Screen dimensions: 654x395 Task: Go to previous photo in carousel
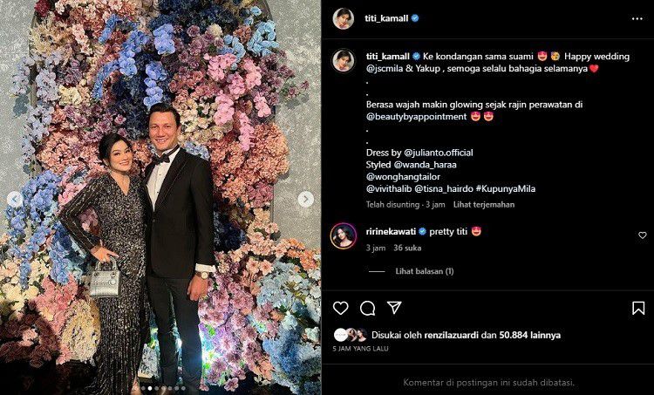pyautogui.click(x=14, y=199)
